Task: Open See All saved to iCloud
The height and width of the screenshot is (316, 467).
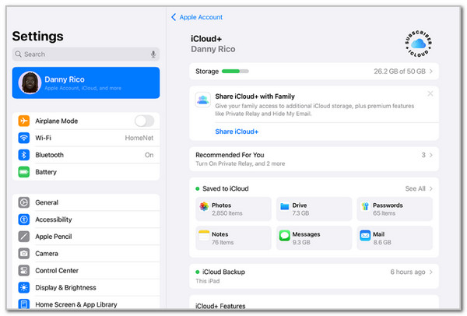Action: pos(419,188)
